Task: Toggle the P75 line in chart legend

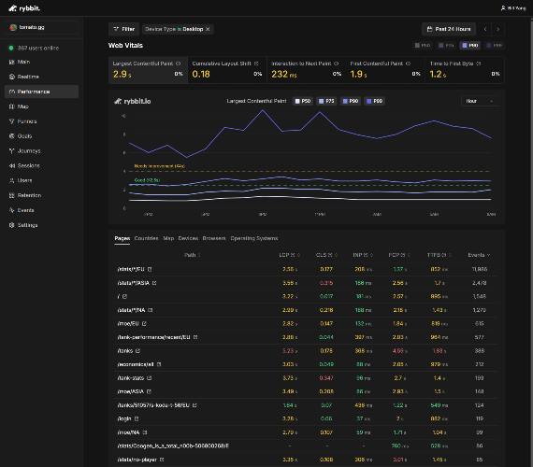Action: click(x=326, y=101)
